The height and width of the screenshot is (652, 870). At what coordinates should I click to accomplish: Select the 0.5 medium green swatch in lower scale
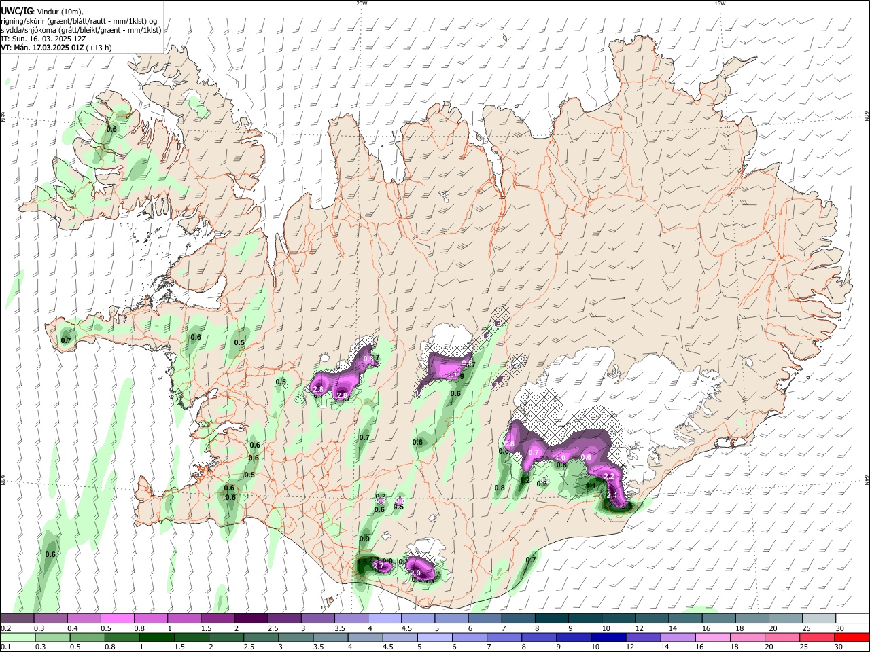point(87,637)
